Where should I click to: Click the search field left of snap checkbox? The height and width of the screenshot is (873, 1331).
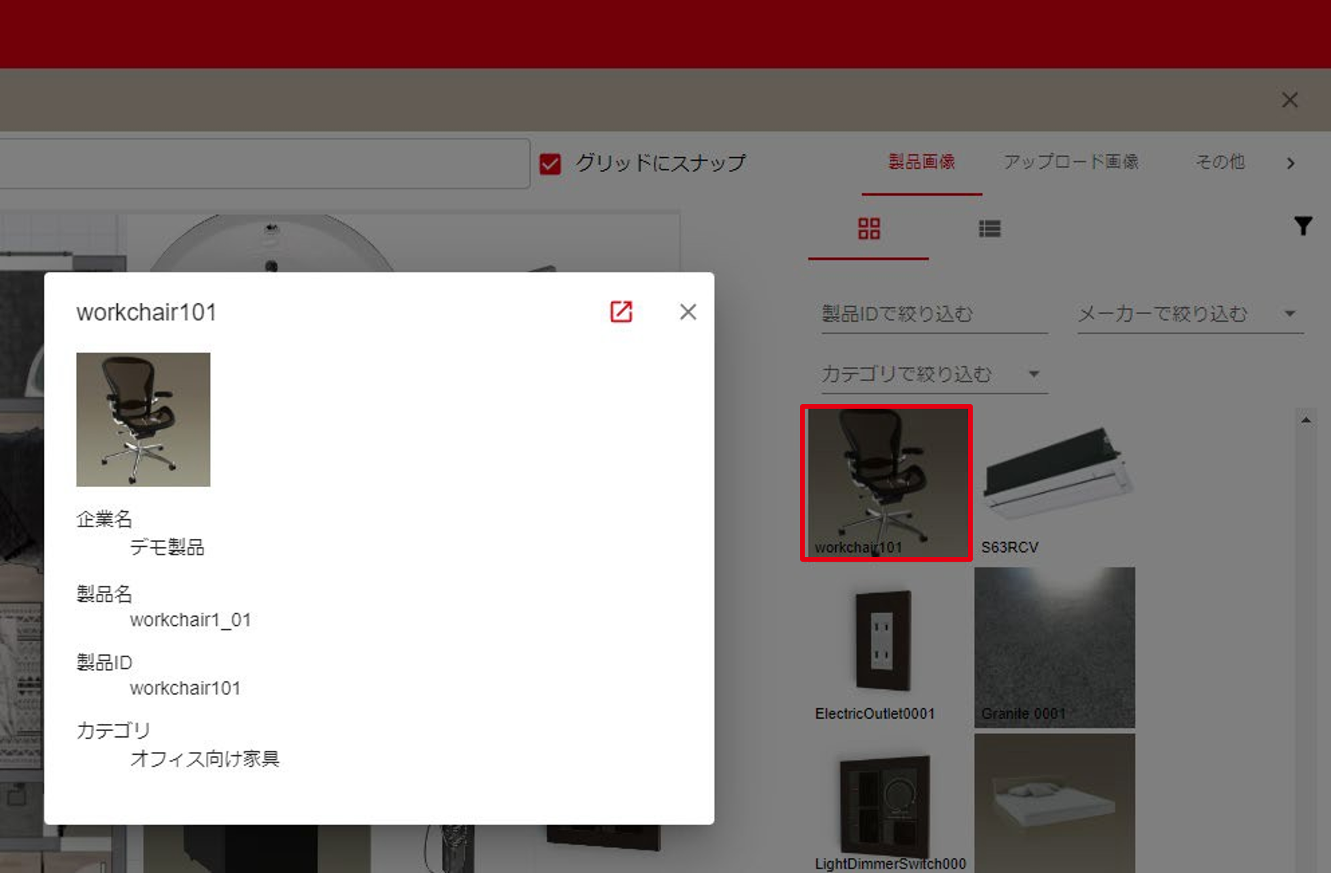click(x=264, y=163)
